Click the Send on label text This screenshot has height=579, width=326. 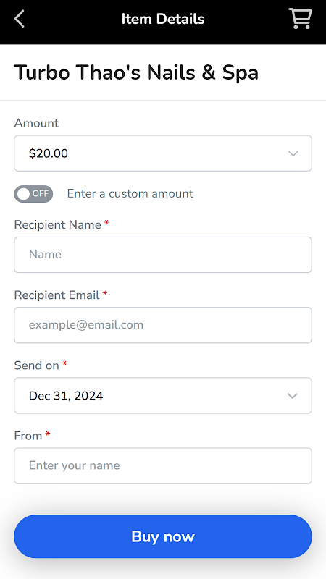[x=37, y=365]
